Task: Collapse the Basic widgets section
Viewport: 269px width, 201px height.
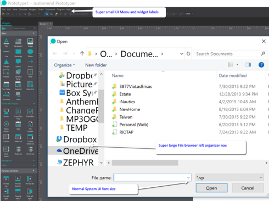Action: pyautogui.click(x=33, y=33)
